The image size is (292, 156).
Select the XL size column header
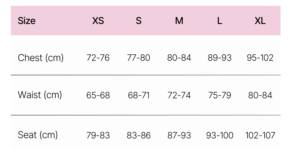[x=260, y=21]
